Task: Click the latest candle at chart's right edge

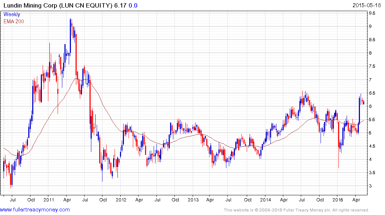Action: pos(364,102)
